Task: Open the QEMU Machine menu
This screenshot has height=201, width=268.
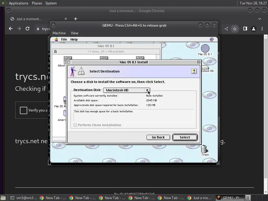Action: click(x=59, y=33)
